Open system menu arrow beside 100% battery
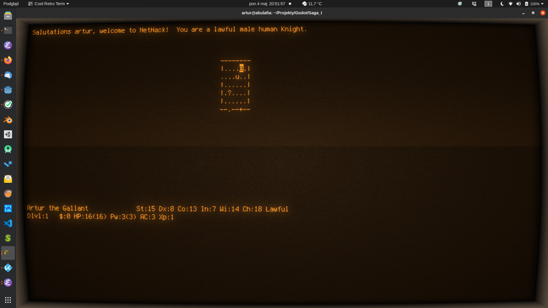Viewport: 548px width, 308px height. pos(542,4)
